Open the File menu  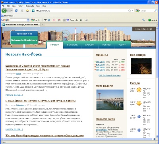click(3, 6)
